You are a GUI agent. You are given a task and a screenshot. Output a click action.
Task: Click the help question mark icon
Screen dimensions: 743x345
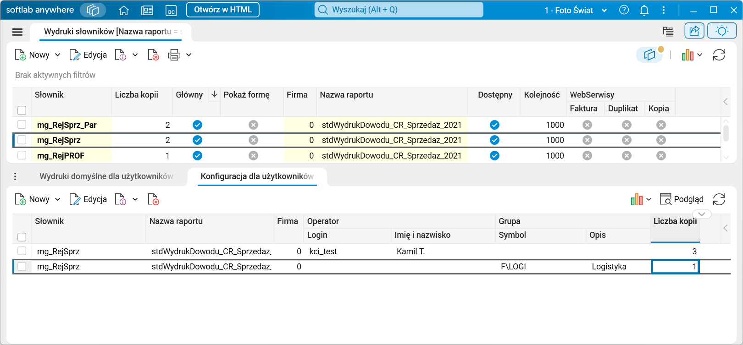pos(624,10)
